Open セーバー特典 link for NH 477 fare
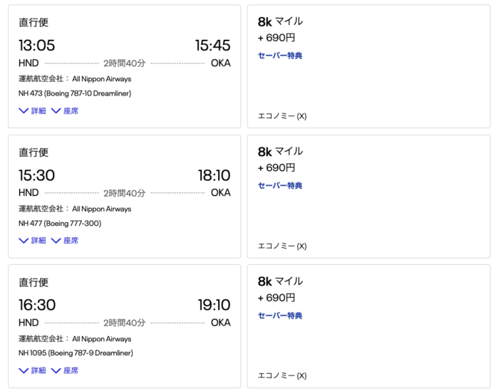This screenshot has width=499, height=391. [x=280, y=185]
